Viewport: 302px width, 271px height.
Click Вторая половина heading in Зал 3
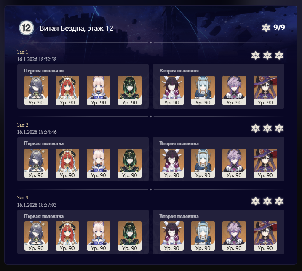(179, 216)
